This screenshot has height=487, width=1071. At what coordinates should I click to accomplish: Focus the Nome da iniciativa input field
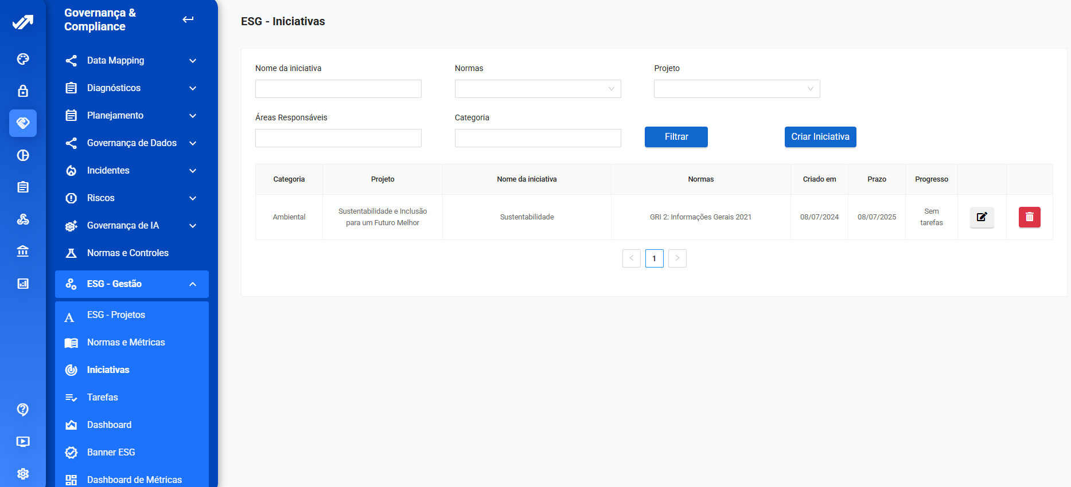[338, 89]
